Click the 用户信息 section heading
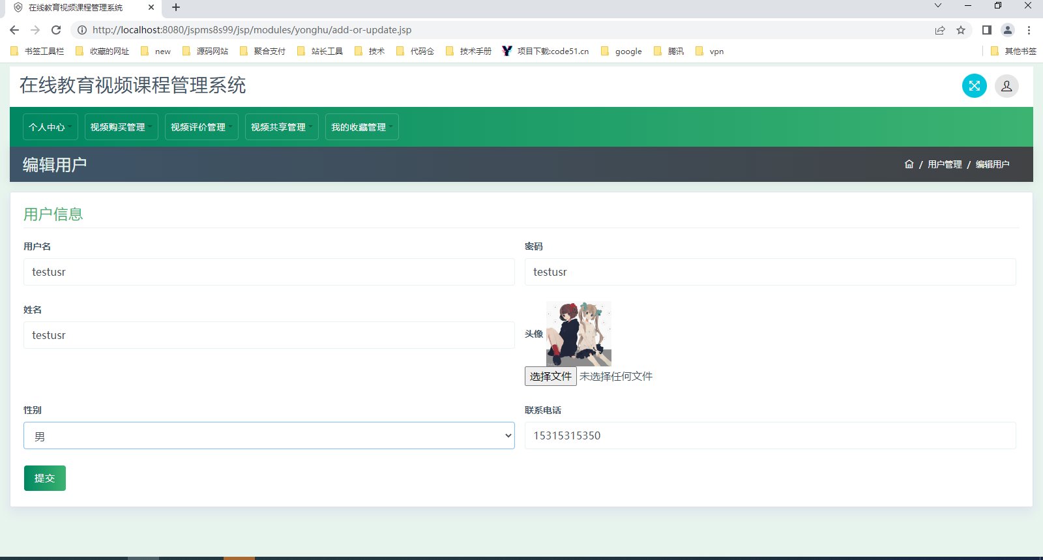The width and height of the screenshot is (1043, 560). (x=53, y=214)
